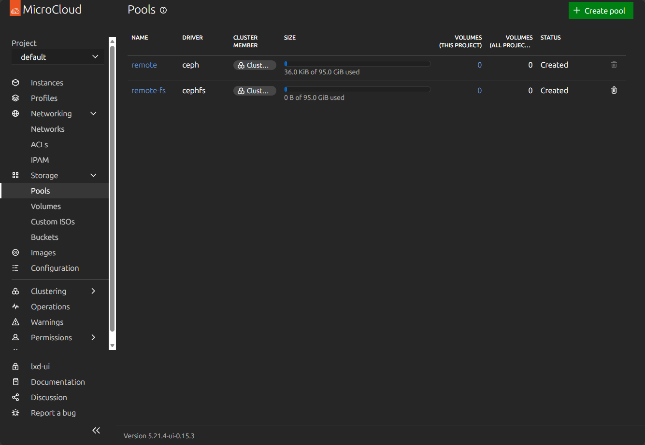Click the Permissions user icon
The width and height of the screenshot is (645, 445).
pos(15,337)
